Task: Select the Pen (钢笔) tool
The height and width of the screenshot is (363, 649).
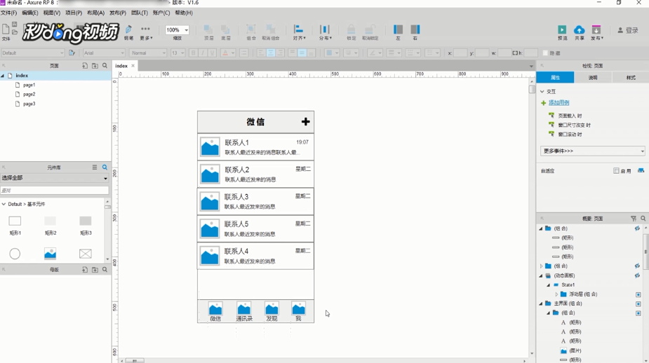Action: [x=128, y=32]
